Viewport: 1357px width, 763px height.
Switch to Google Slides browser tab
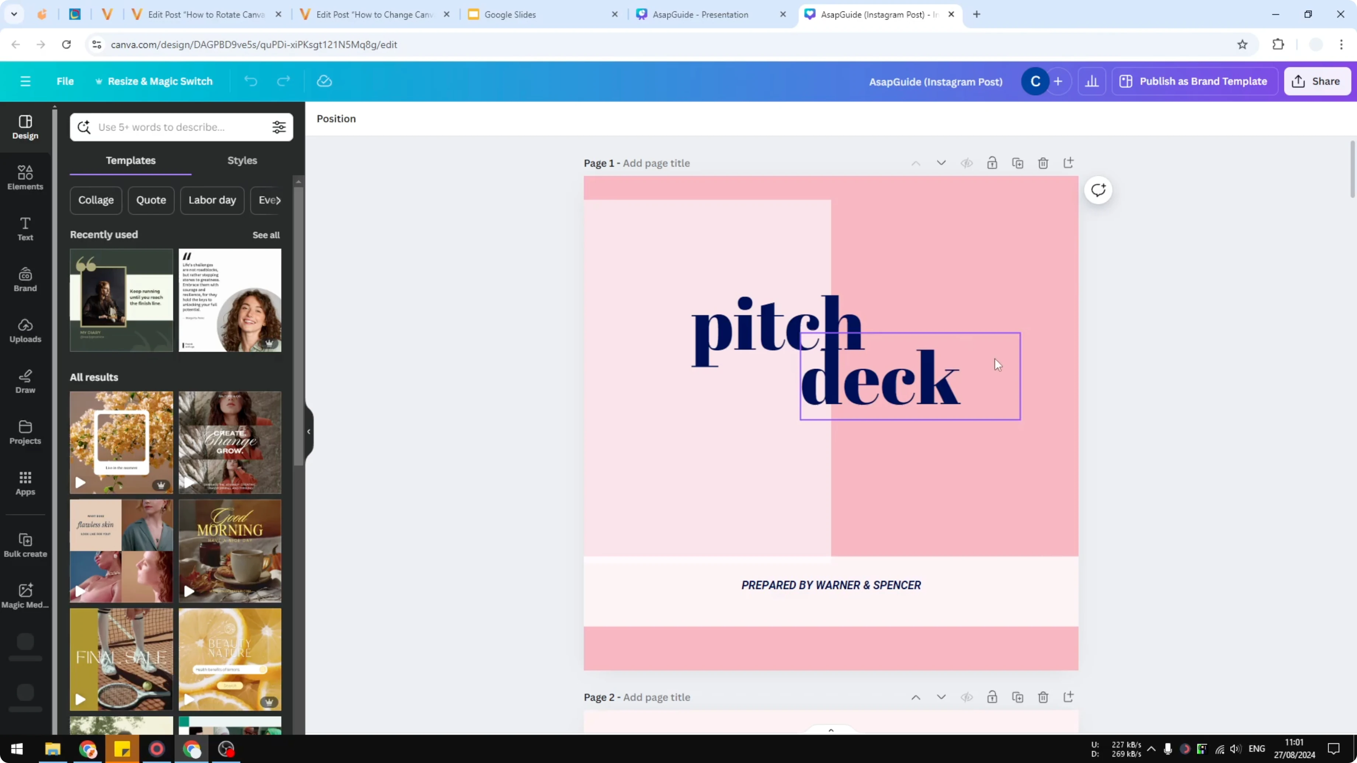click(542, 14)
